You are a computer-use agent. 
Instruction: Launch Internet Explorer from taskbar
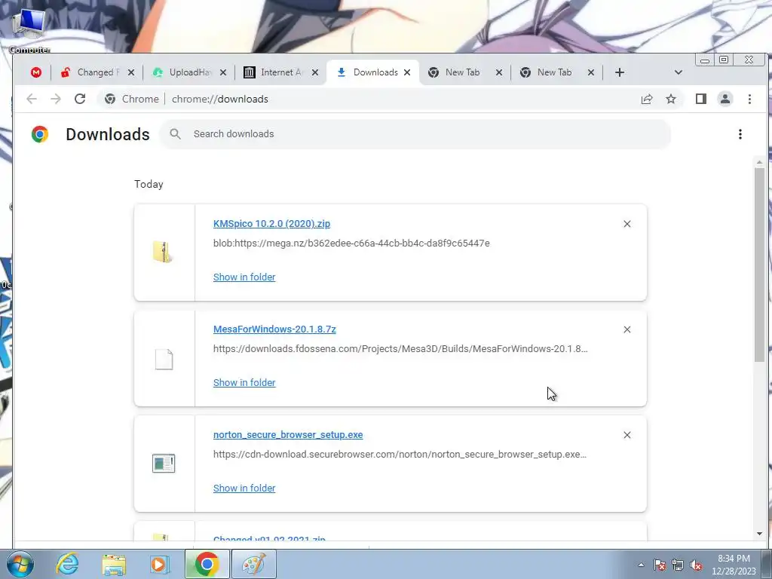[67, 564]
